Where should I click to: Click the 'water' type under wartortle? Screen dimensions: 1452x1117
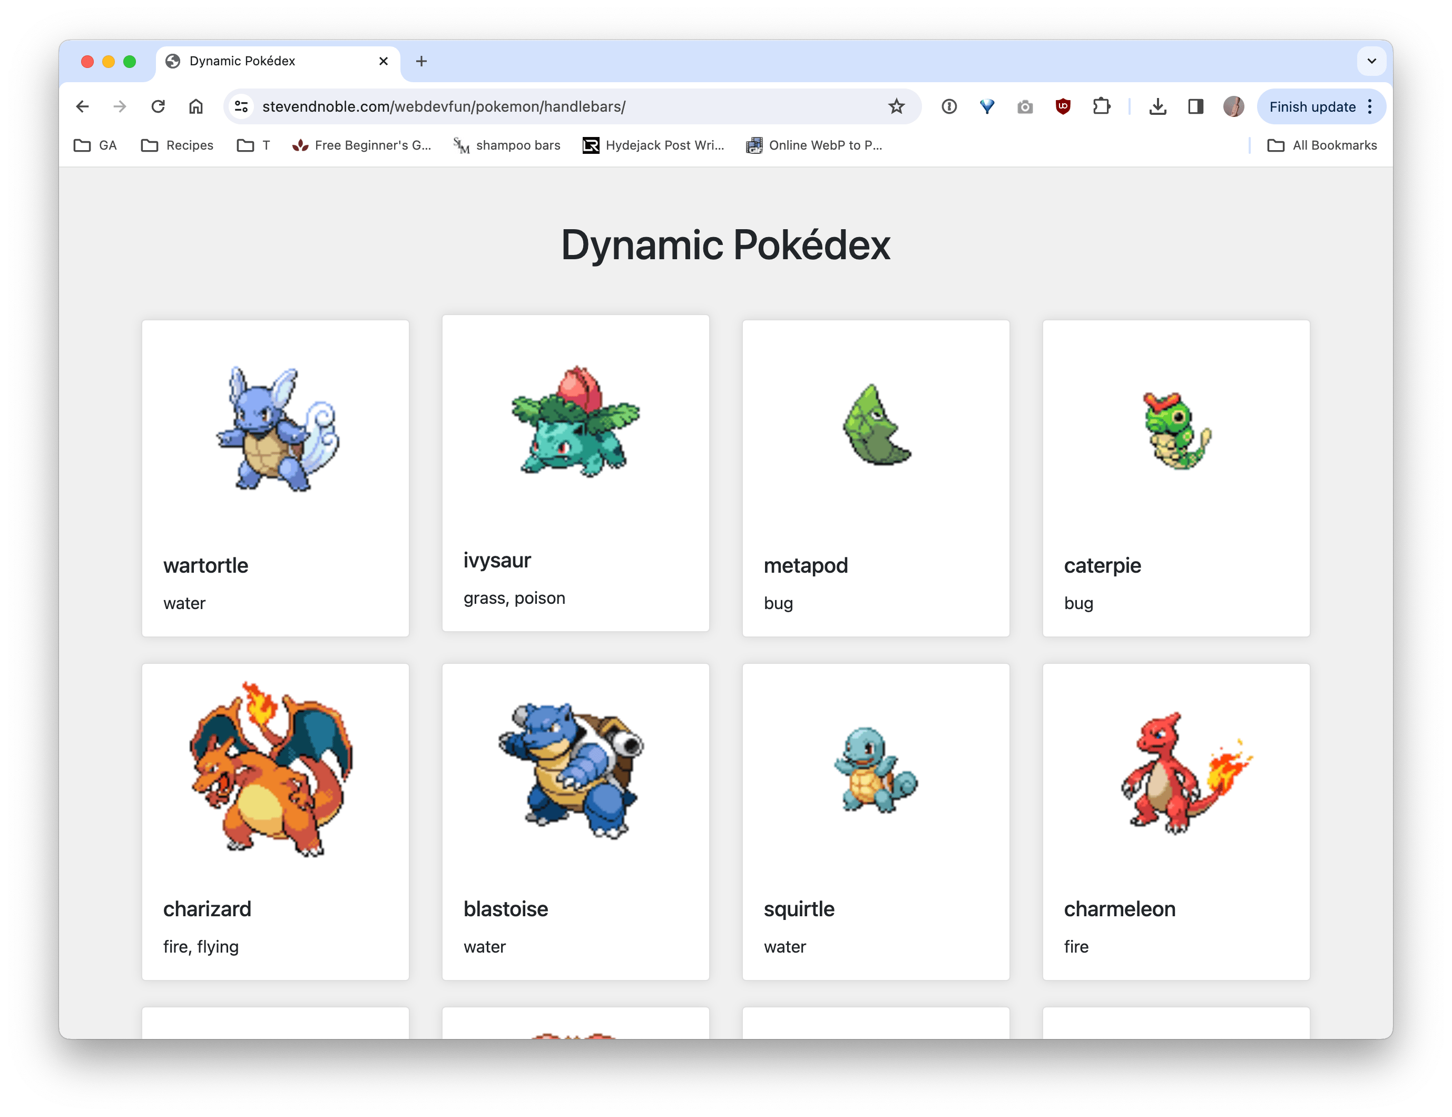184,604
